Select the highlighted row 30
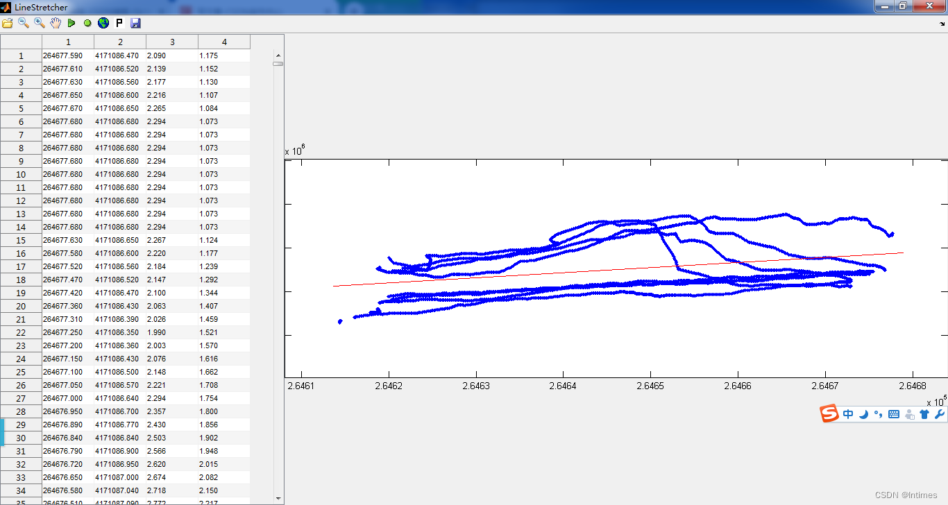 tap(21, 438)
